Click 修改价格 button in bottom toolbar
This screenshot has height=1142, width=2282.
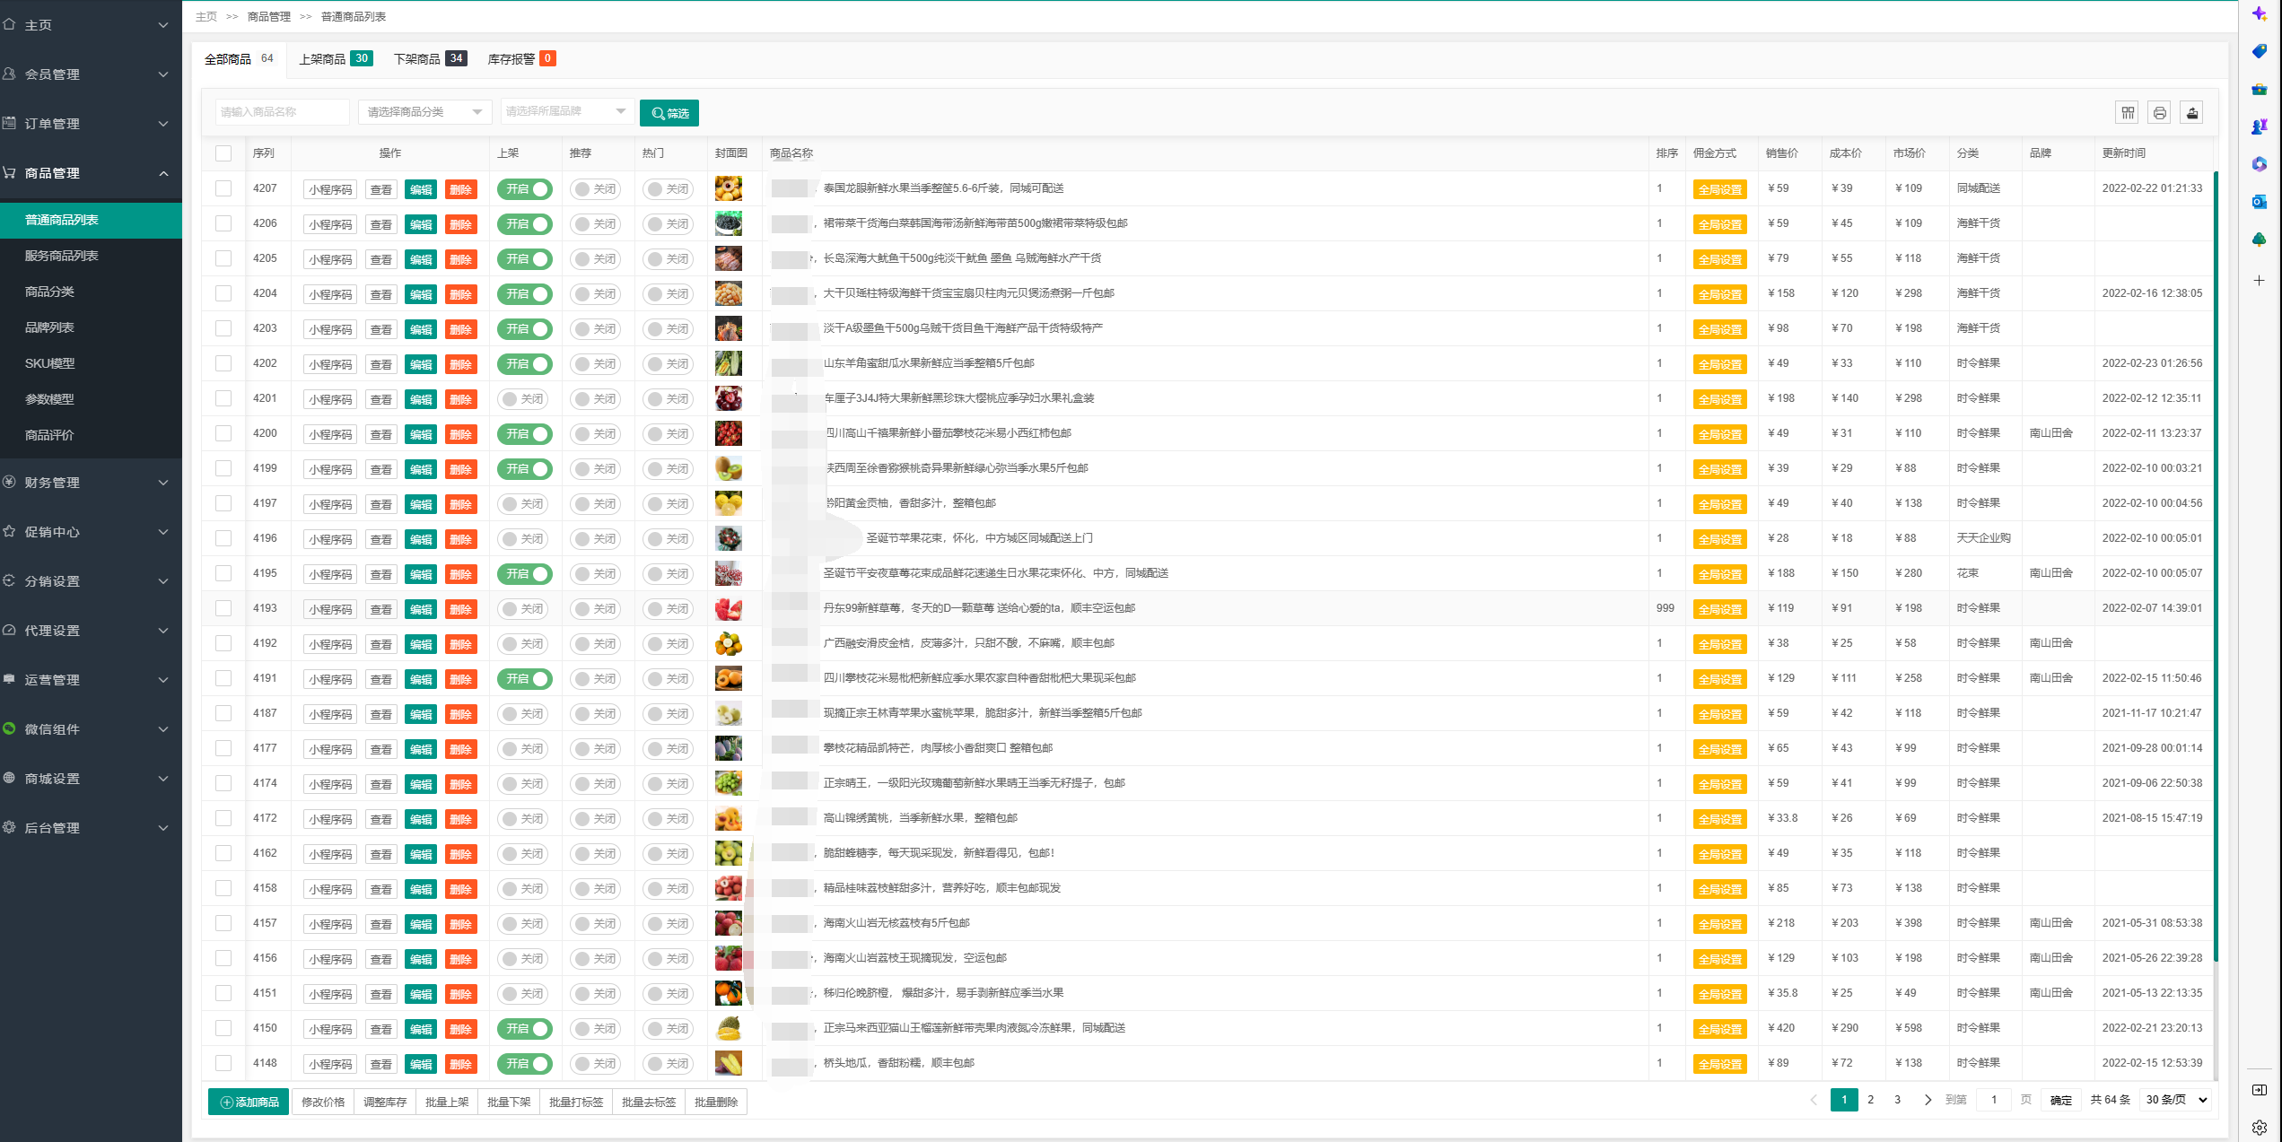click(323, 1102)
